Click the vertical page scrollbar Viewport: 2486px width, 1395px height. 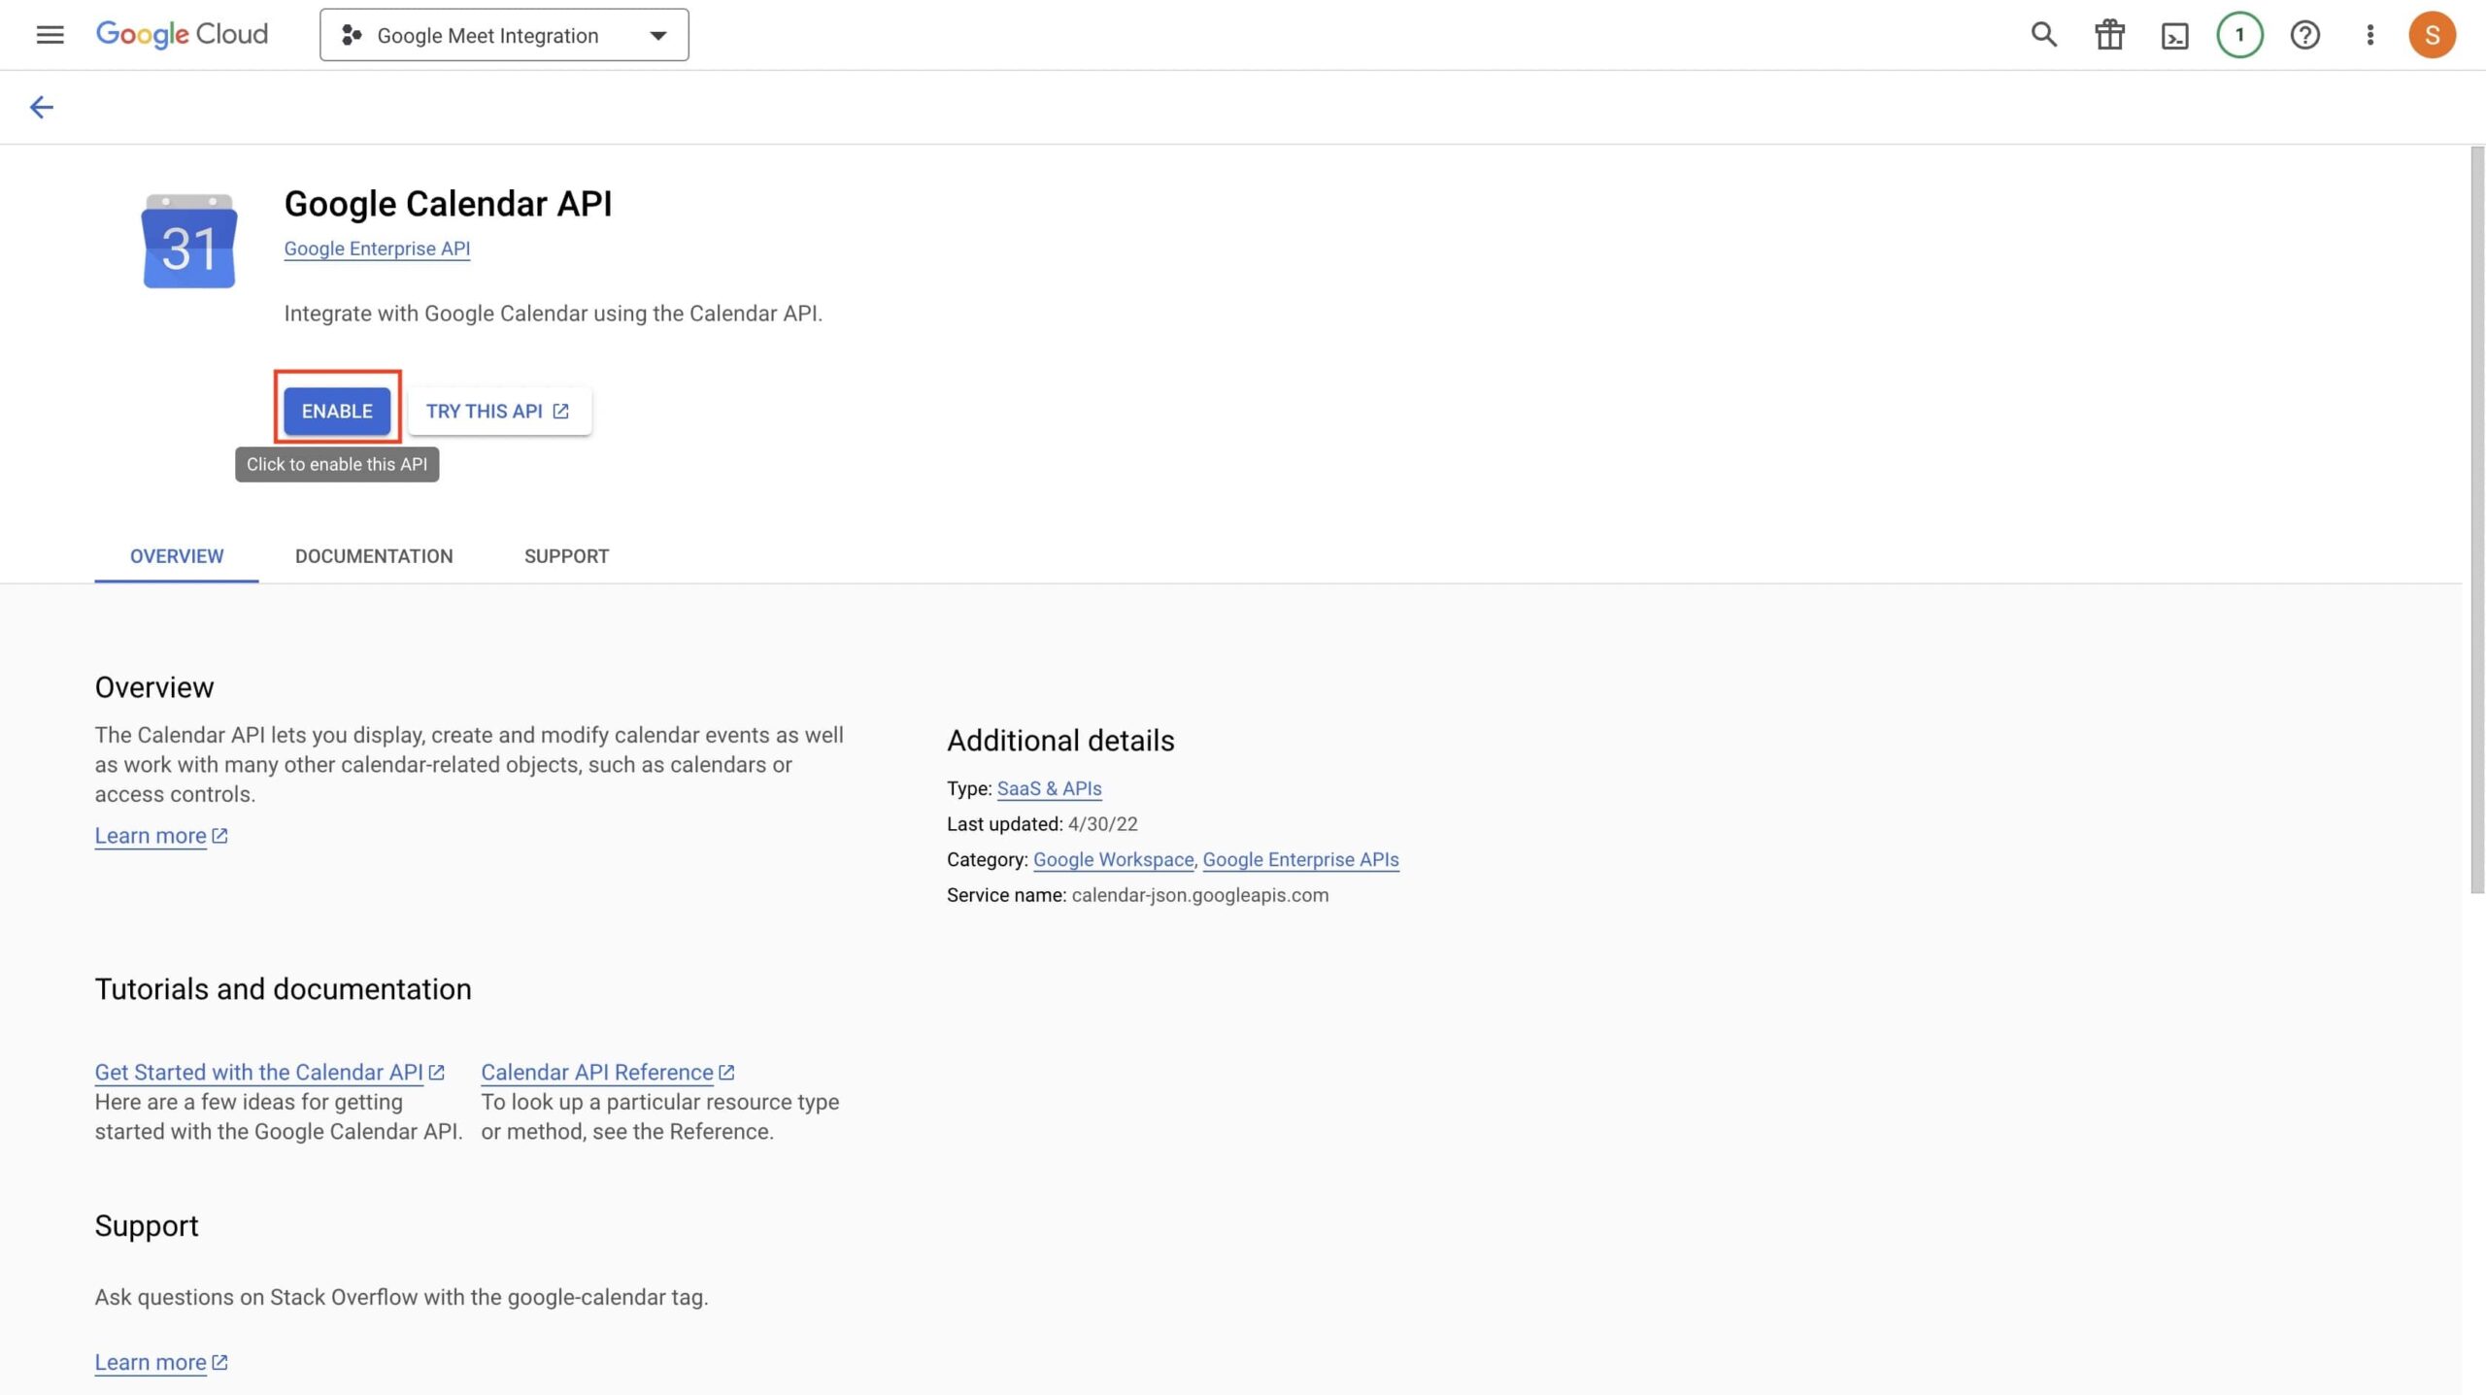(x=2477, y=519)
